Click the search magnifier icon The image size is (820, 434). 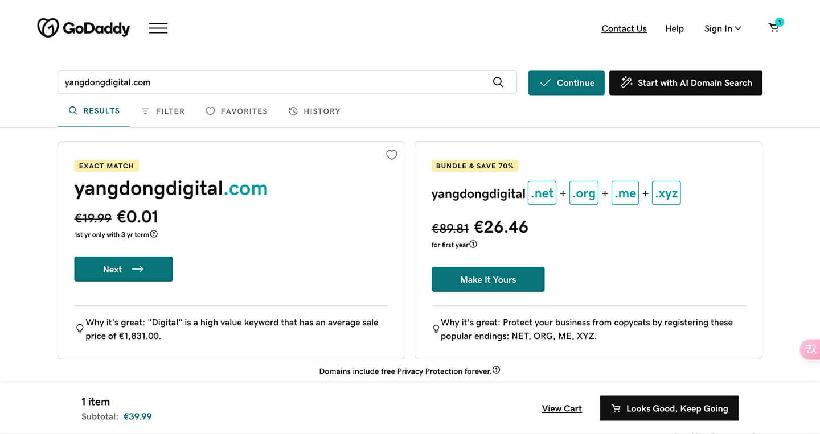pos(498,82)
